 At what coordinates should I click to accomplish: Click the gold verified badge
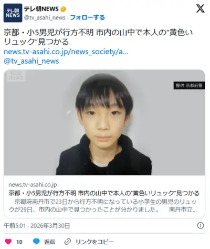pyautogui.click(x=63, y=9)
